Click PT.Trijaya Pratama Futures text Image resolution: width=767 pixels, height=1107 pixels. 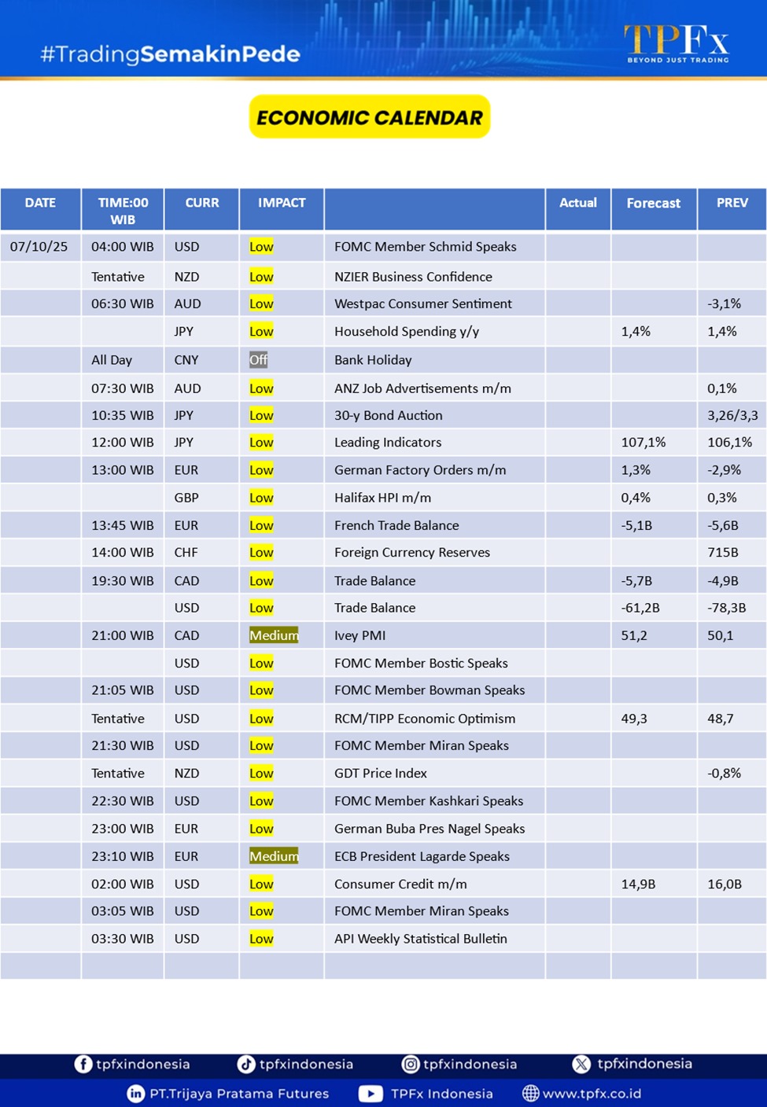point(239,1094)
